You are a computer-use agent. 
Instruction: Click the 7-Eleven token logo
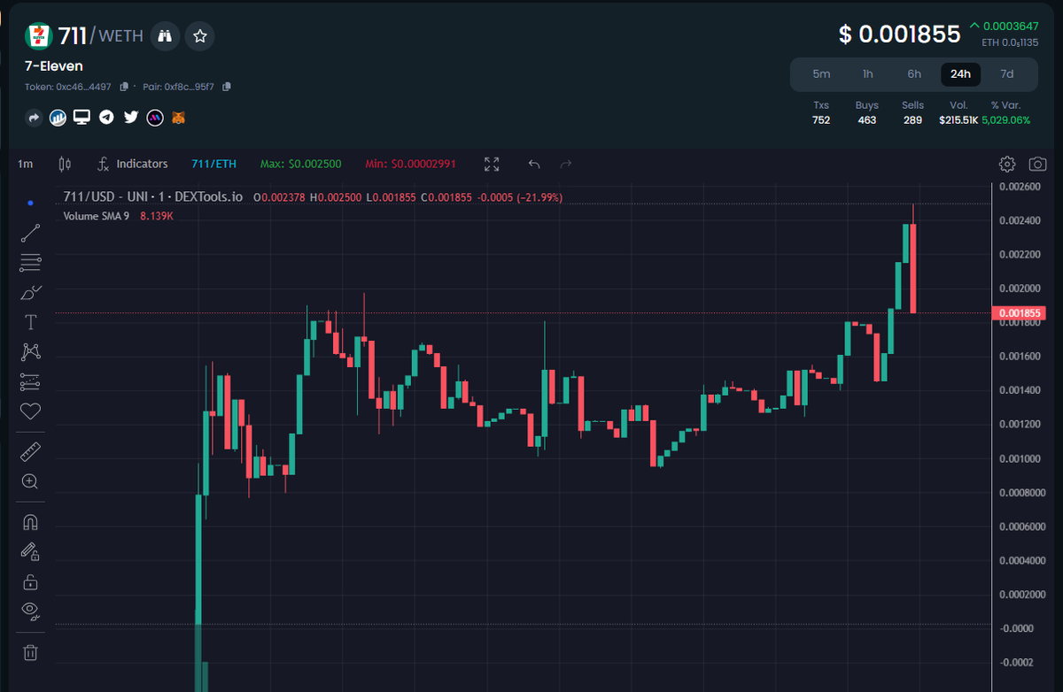tap(38, 35)
